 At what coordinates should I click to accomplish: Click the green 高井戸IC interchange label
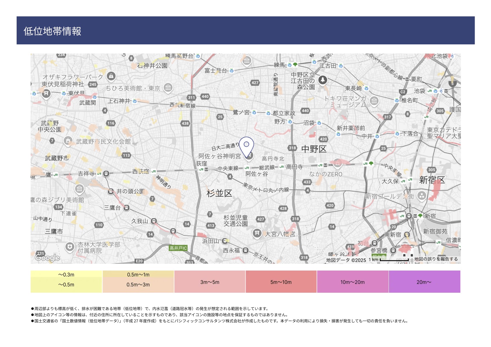pos(178,248)
